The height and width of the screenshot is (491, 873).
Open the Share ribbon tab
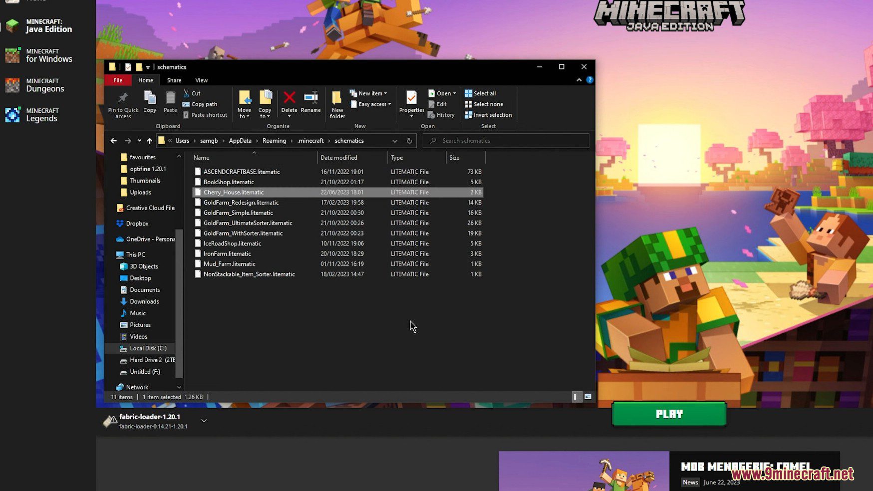point(174,80)
